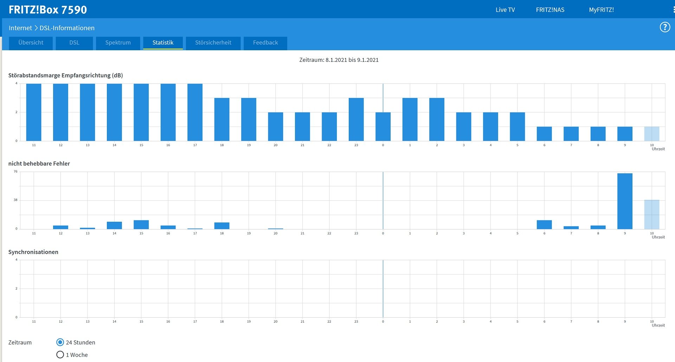
Task: Click the error bar at hour 18
Action: [222, 226]
